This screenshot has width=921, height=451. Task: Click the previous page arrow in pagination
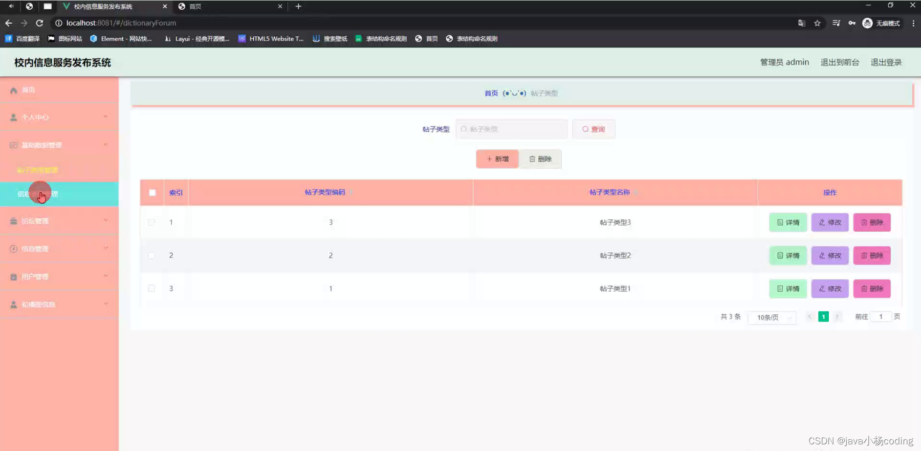809,317
